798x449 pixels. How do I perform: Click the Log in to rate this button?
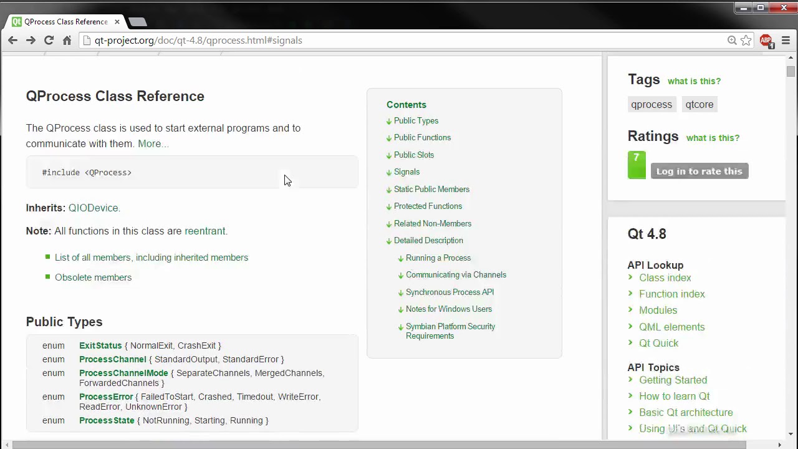[699, 171]
